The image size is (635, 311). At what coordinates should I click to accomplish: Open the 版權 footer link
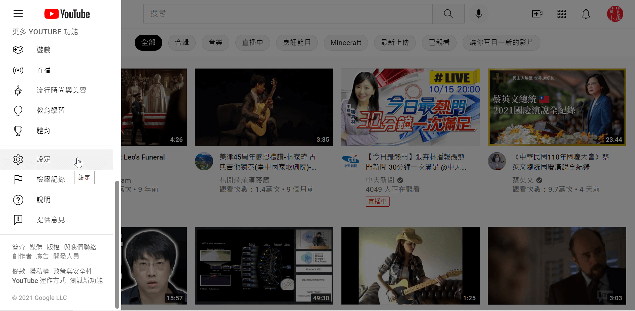tap(53, 247)
